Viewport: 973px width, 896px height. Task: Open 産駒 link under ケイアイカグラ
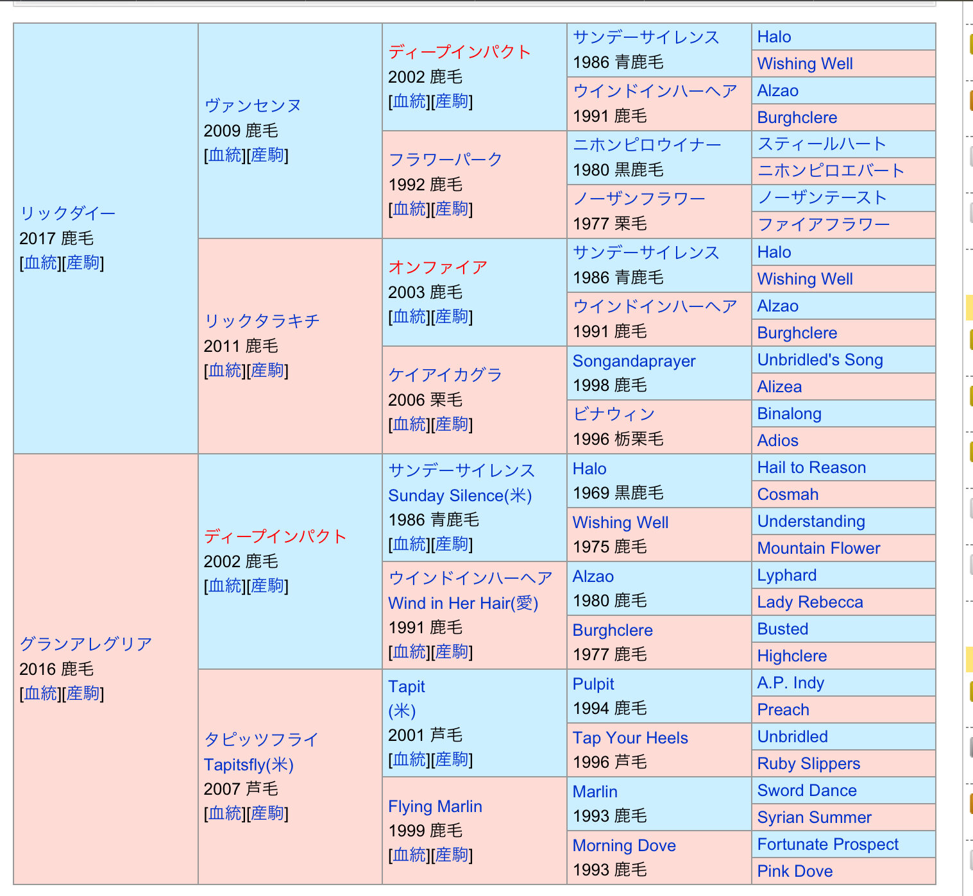[452, 424]
